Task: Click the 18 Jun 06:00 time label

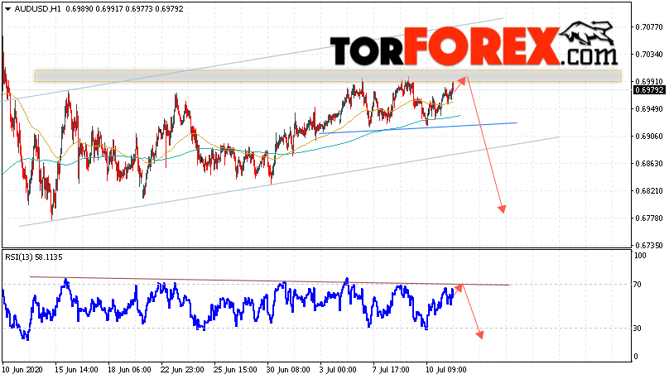Action: click(x=129, y=370)
